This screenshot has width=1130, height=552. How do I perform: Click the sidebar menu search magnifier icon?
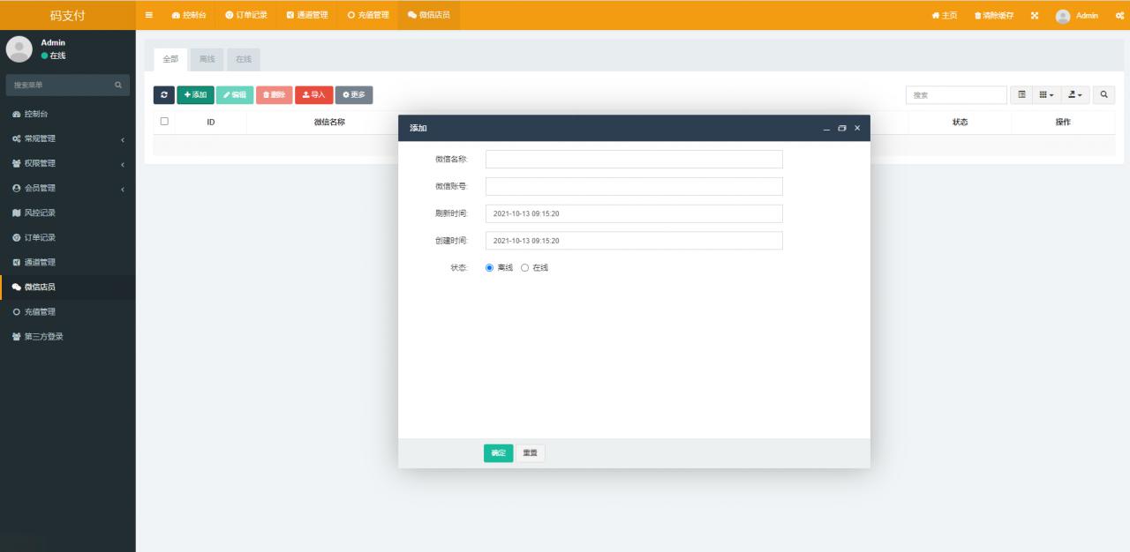tap(118, 85)
